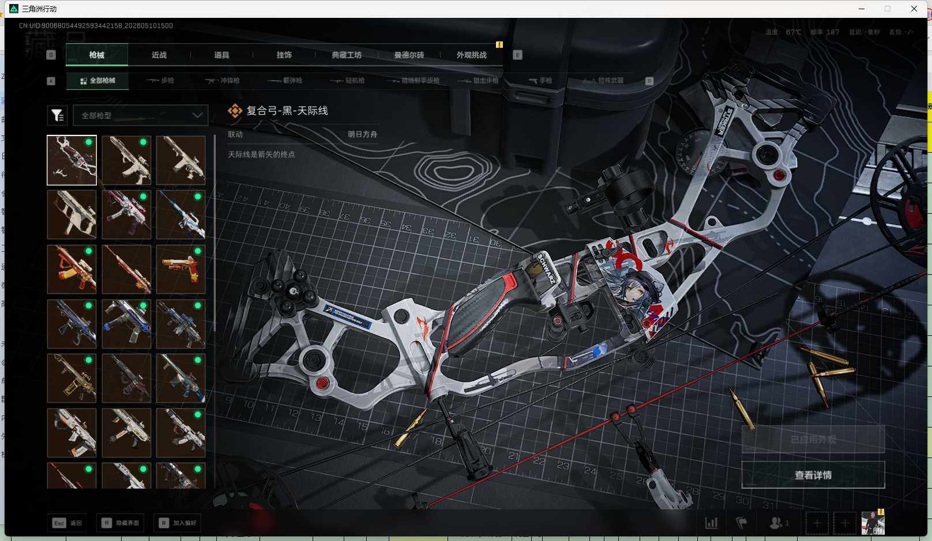Click the first empty squad slot plus
932x541 pixels.
click(x=817, y=523)
